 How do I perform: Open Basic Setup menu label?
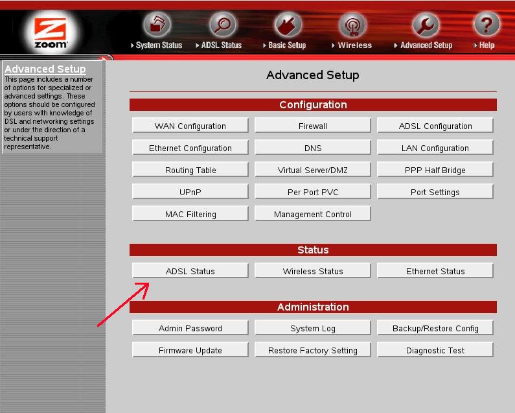click(x=287, y=45)
